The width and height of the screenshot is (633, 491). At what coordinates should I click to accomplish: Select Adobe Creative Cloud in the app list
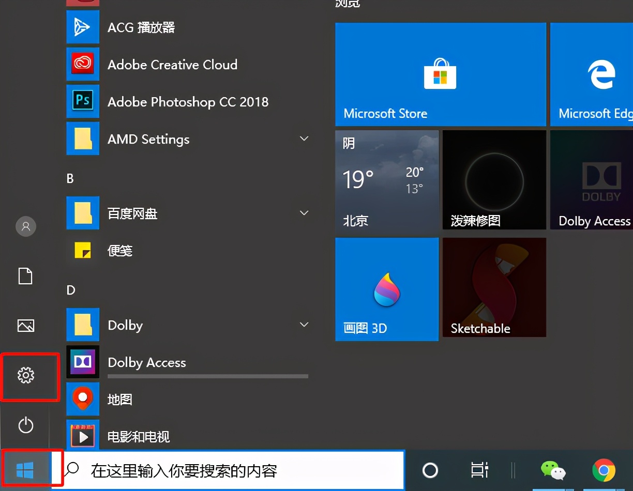coord(172,65)
